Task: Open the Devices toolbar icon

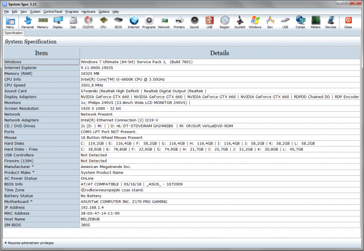Action: (331, 23)
